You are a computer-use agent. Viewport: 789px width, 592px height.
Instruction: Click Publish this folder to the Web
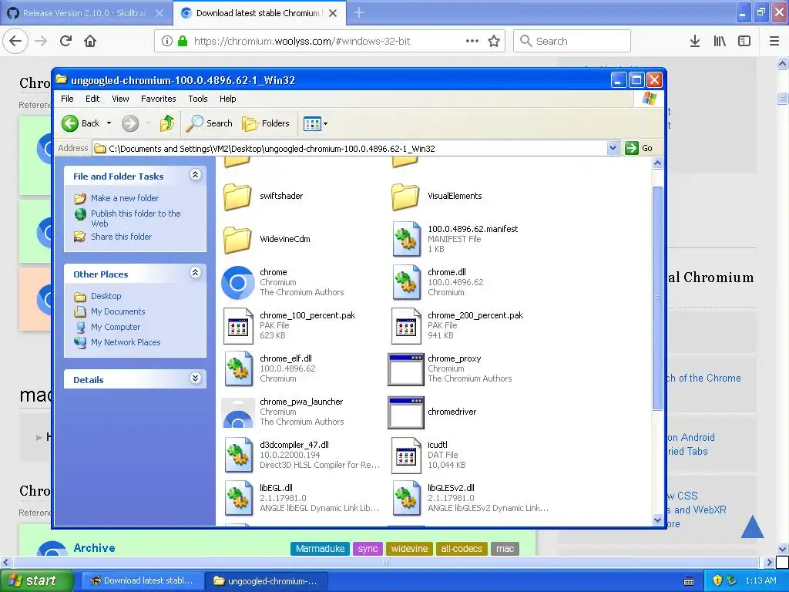[x=136, y=218]
